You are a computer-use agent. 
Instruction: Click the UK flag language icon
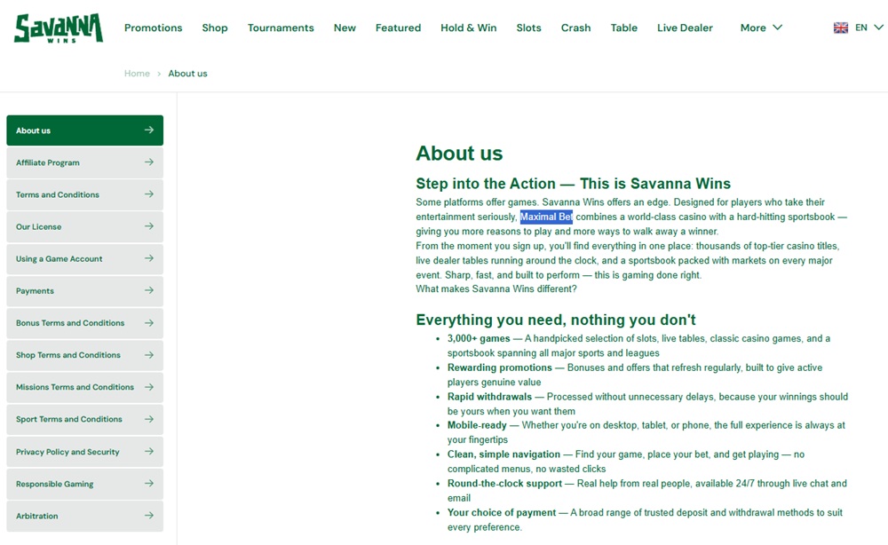[x=840, y=28]
